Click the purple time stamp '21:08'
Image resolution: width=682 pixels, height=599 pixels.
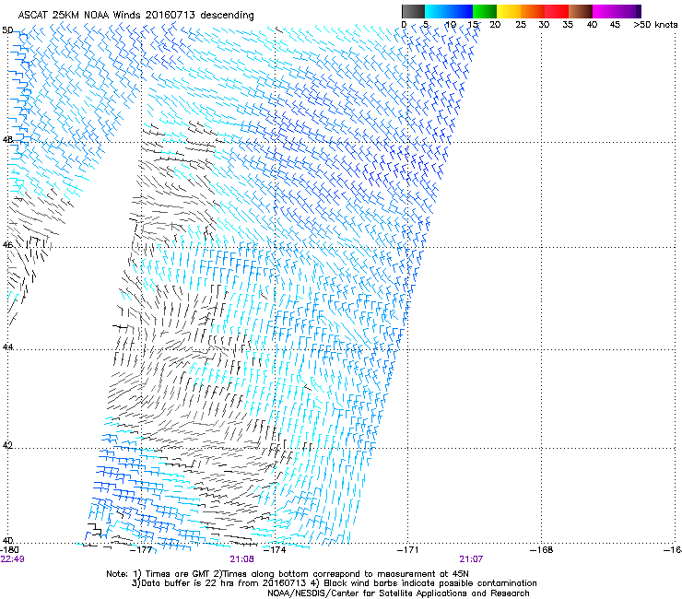click(x=241, y=559)
